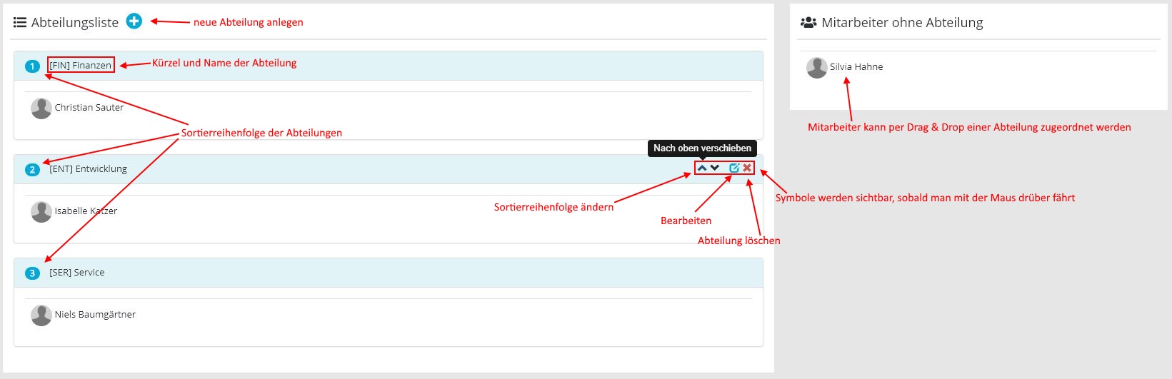Move Entwicklung department up with chevron

(x=702, y=168)
